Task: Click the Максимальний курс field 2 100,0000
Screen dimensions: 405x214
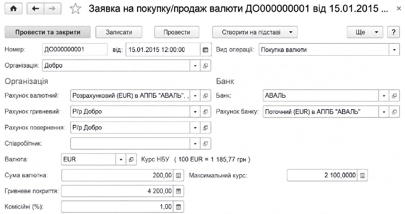Action: pyautogui.click(x=322, y=175)
